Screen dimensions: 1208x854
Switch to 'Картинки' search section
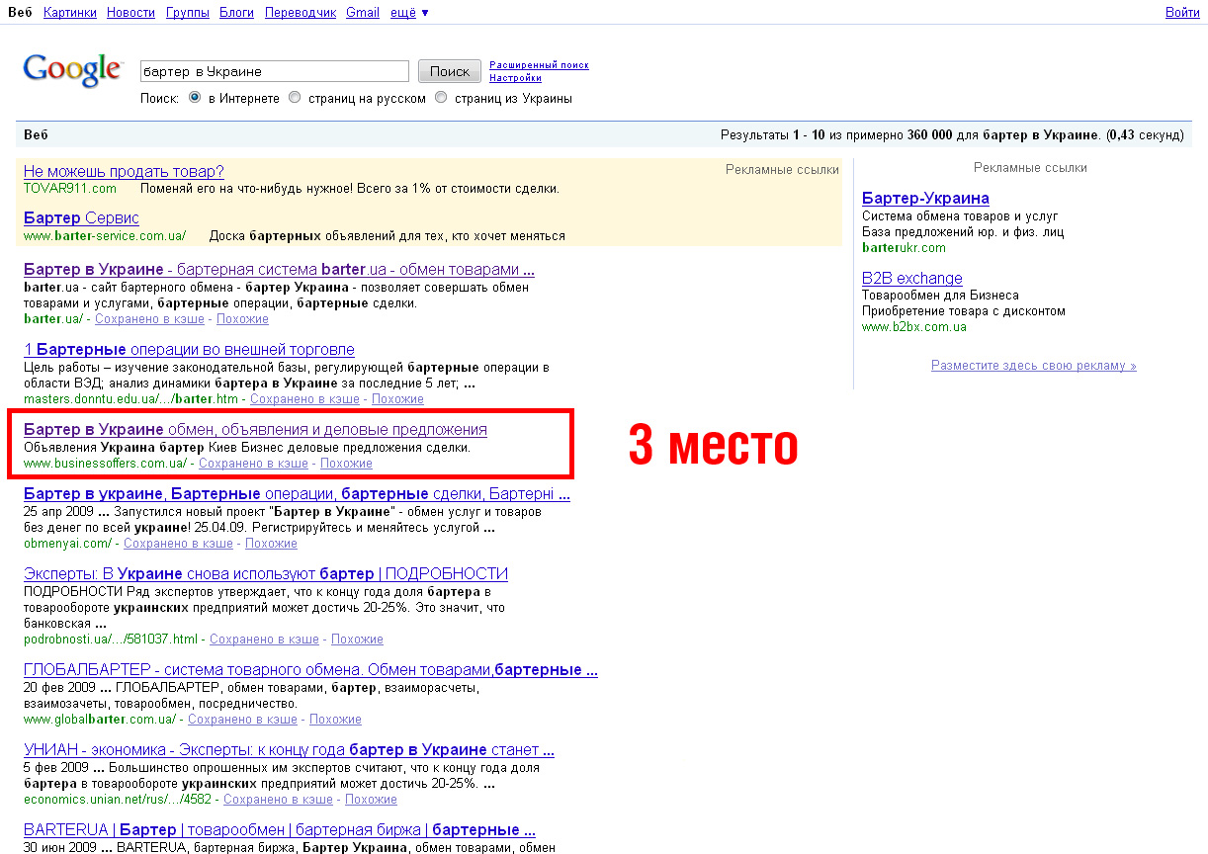coord(69,12)
